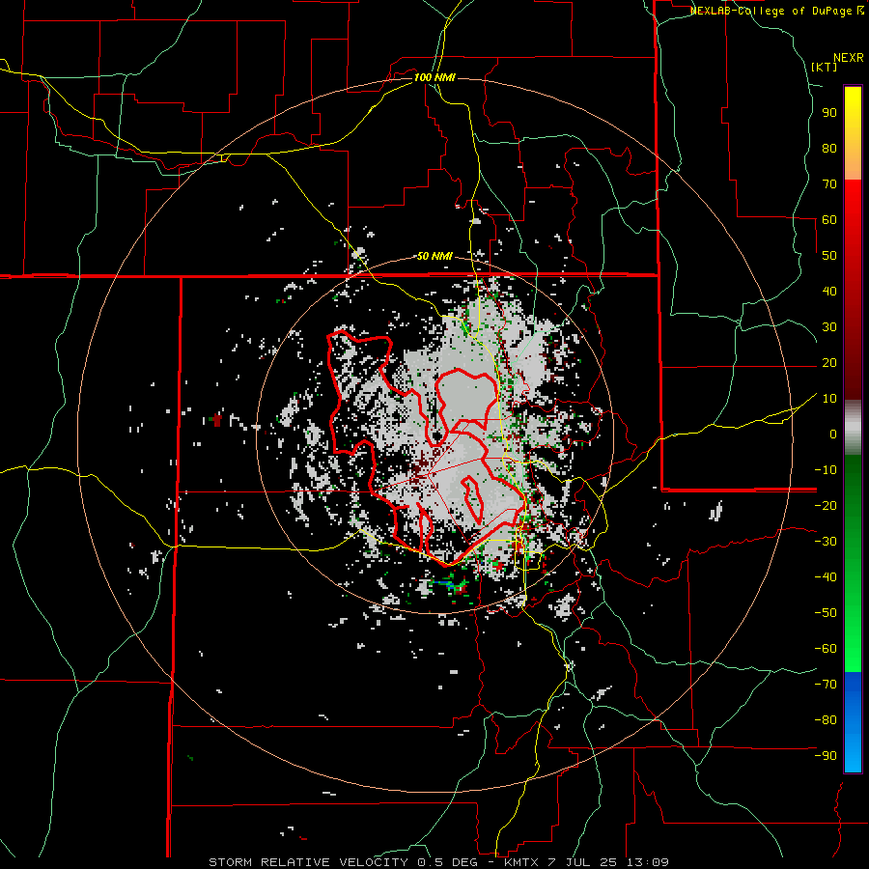Click the blue segment at the color bar bottom
Screen dimensions: 869x869
tap(853, 722)
